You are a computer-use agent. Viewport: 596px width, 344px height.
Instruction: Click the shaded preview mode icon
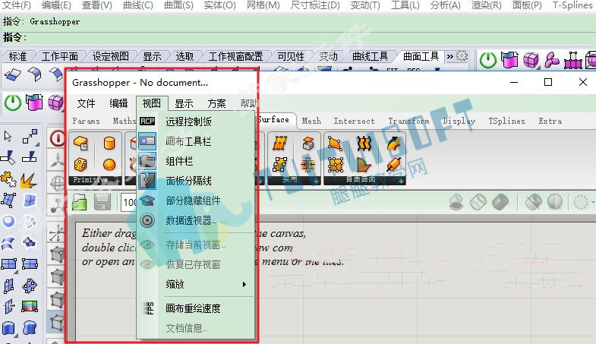click(500, 202)
